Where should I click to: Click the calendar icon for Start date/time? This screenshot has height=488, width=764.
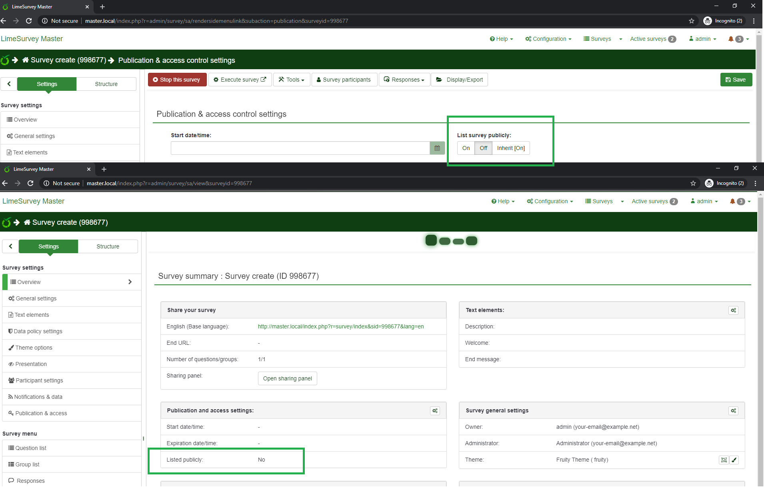[x=437, y=148]
